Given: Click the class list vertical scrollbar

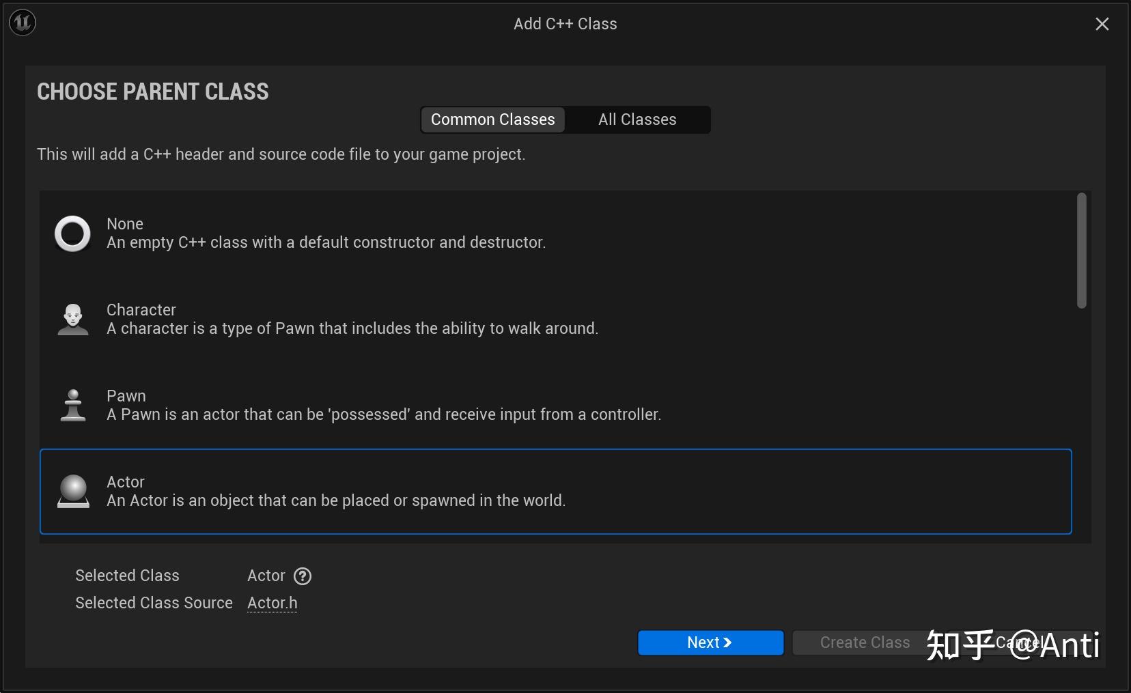Looking at the screenshot, I should (1081, 251).
